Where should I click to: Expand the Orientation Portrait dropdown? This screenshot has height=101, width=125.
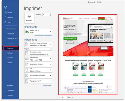click(x=38, y=64)
